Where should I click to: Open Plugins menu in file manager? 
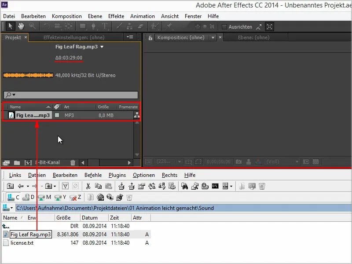pyautogui.click(x=117, y=175)
